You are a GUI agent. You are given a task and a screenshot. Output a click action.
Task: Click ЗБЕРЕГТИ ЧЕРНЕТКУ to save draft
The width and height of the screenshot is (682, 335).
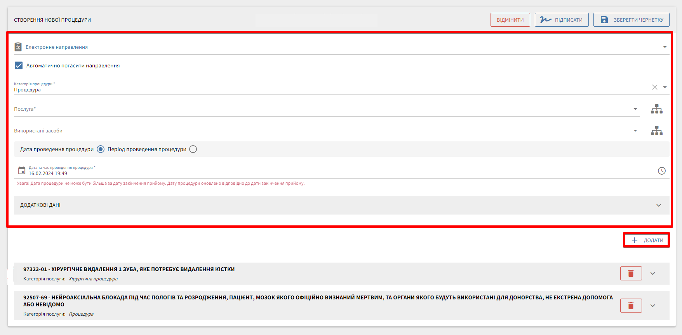631,20
